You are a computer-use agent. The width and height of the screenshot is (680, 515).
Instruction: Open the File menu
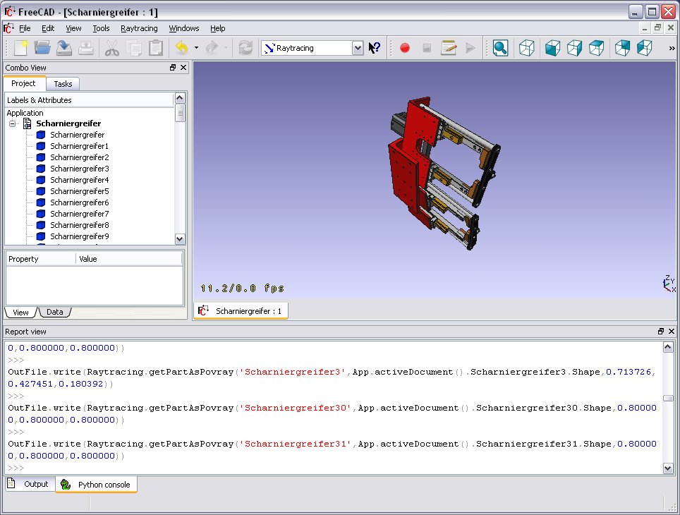click(x=25, y=28)
